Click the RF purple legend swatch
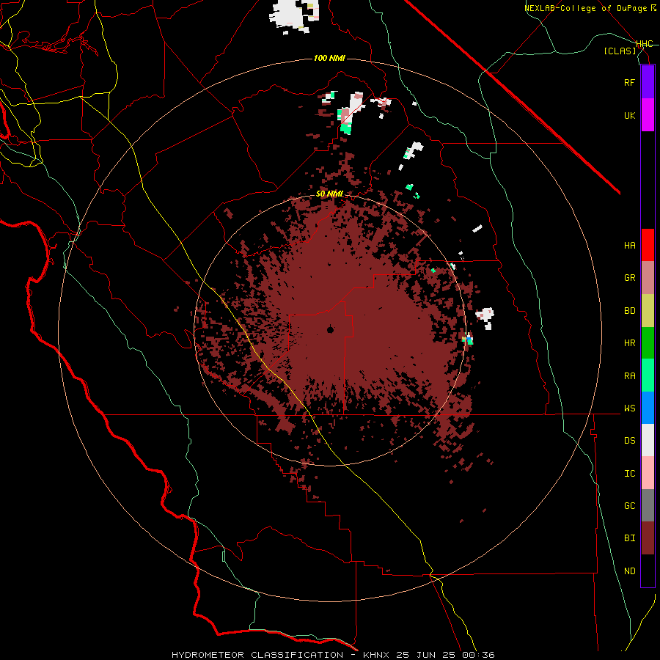The image size is (660, 660). (648, 82)
